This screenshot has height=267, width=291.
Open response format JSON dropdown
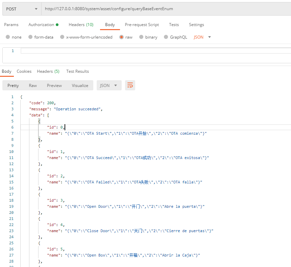click(x=109, y=85)
